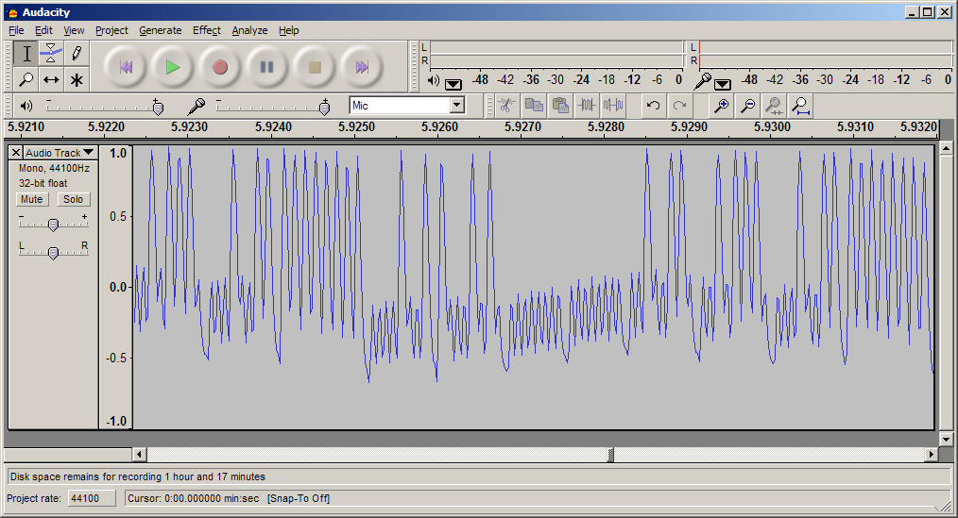Fit selection in window

774,106
